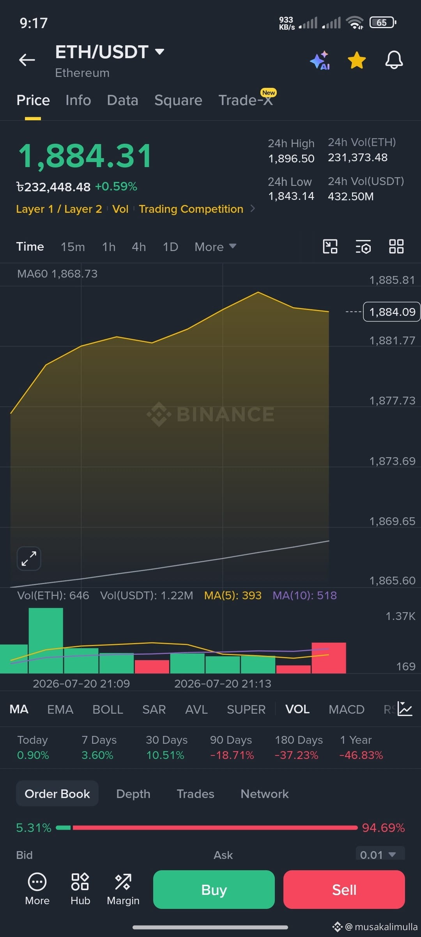The image size is (421, 937).
Task: Open the indicator settings chart icon
Action: [405, 709]
